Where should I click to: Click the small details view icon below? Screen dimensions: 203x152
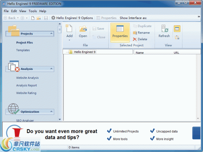coord(177,37)
